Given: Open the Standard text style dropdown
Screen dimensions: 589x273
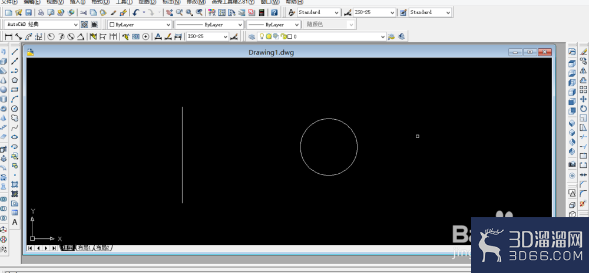Looking at the screenshot, I should click(319, 12).
